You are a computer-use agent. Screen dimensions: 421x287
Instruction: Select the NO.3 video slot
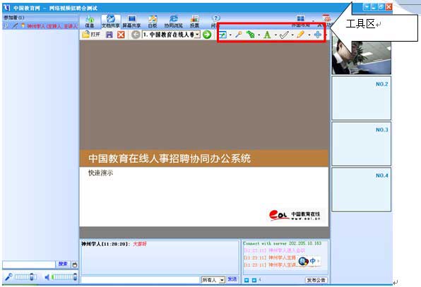362,144
